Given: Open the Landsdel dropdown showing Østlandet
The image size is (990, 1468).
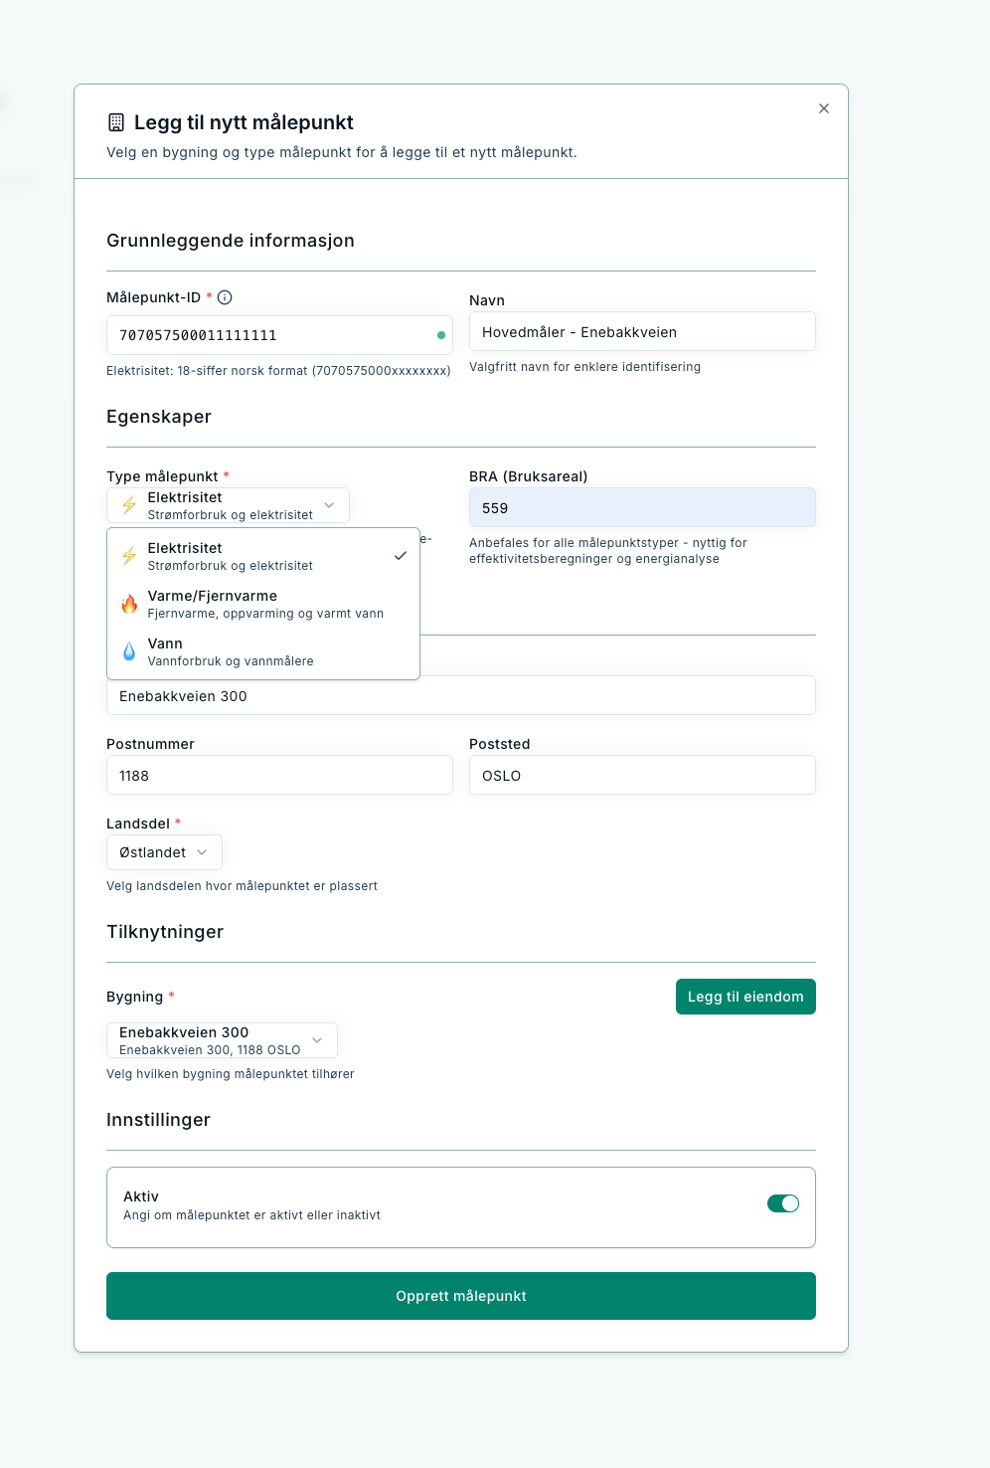Looking at the screenshot, I should pos(164,852).
